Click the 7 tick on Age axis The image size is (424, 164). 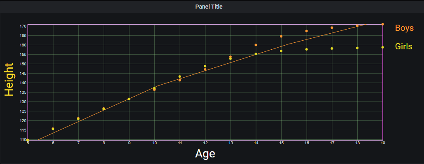point(78,143)
